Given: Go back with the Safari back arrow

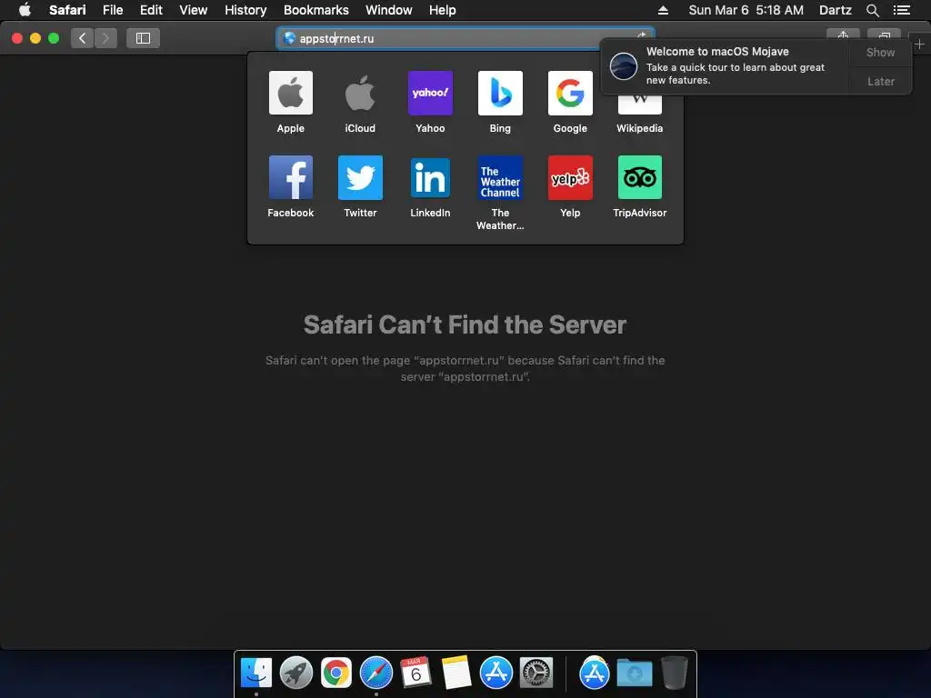Looking at the screenshot, I should coord(82,38).
